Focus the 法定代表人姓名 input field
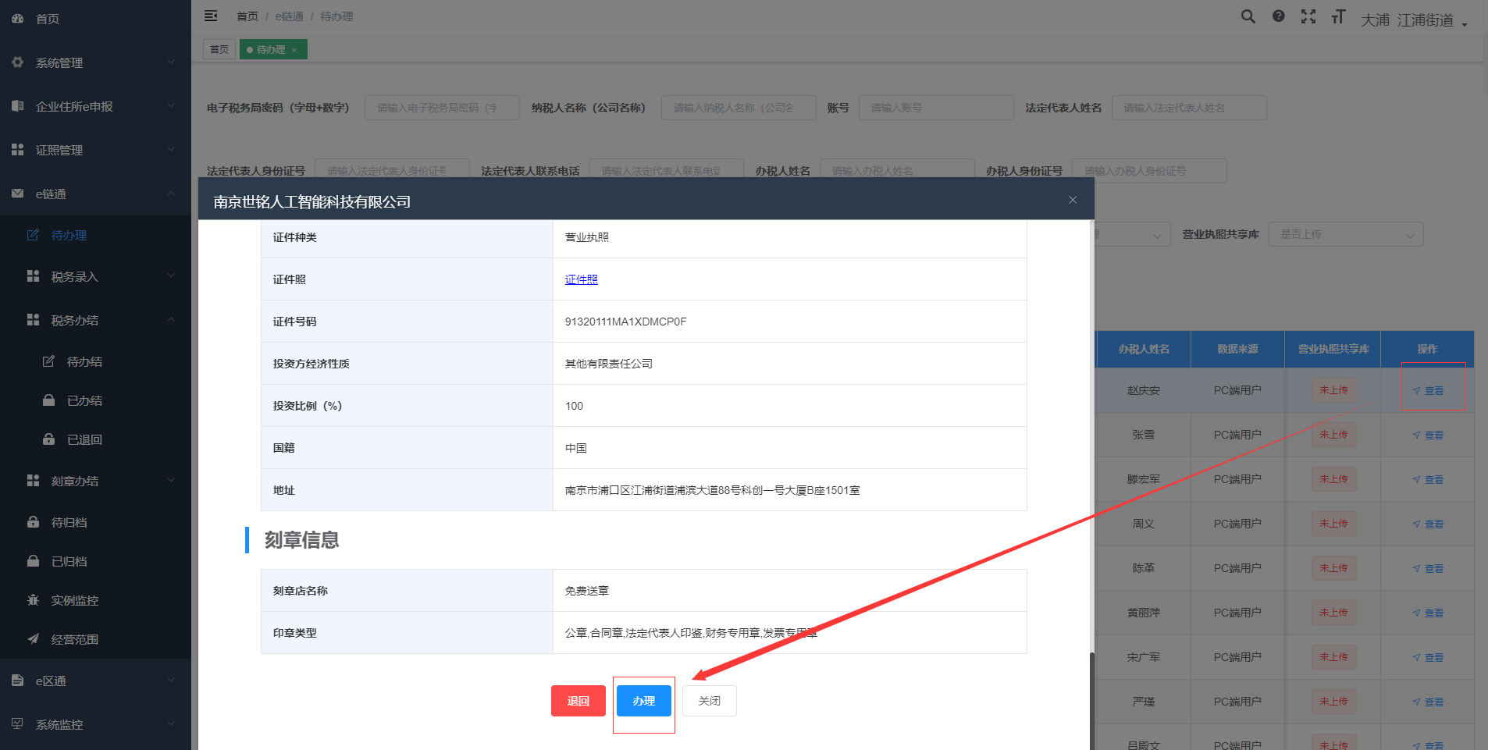Screen dimensions: 1488x750 pyautogui.click(x=1189, y=108)
